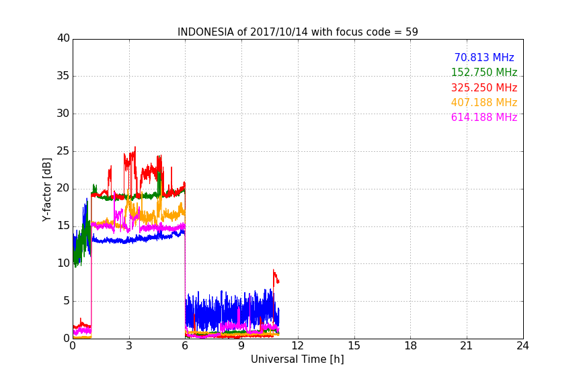Click the y-axis tick label 25
This screenshot has width=581, height=387.
pyautogui.click(x=63, y=150)
